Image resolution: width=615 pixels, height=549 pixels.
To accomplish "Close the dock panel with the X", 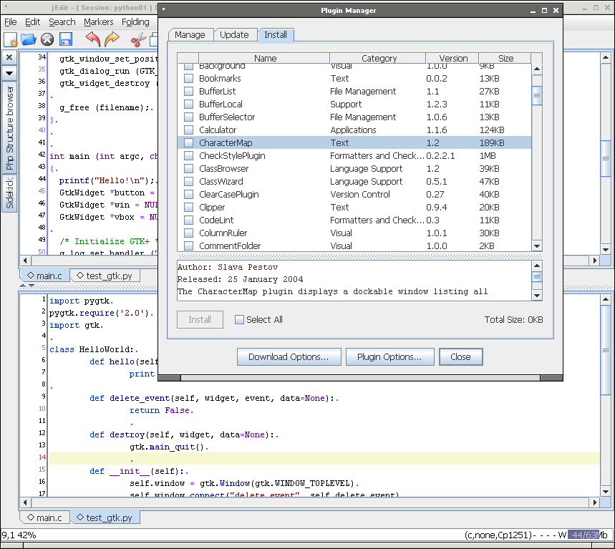I will point(9,58).
